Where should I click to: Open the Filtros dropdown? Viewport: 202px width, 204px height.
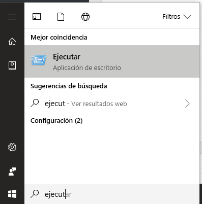177,17
